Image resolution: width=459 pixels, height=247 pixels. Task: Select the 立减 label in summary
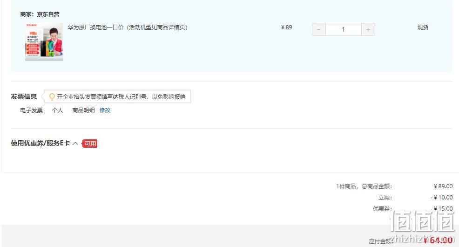pos(385,198)
